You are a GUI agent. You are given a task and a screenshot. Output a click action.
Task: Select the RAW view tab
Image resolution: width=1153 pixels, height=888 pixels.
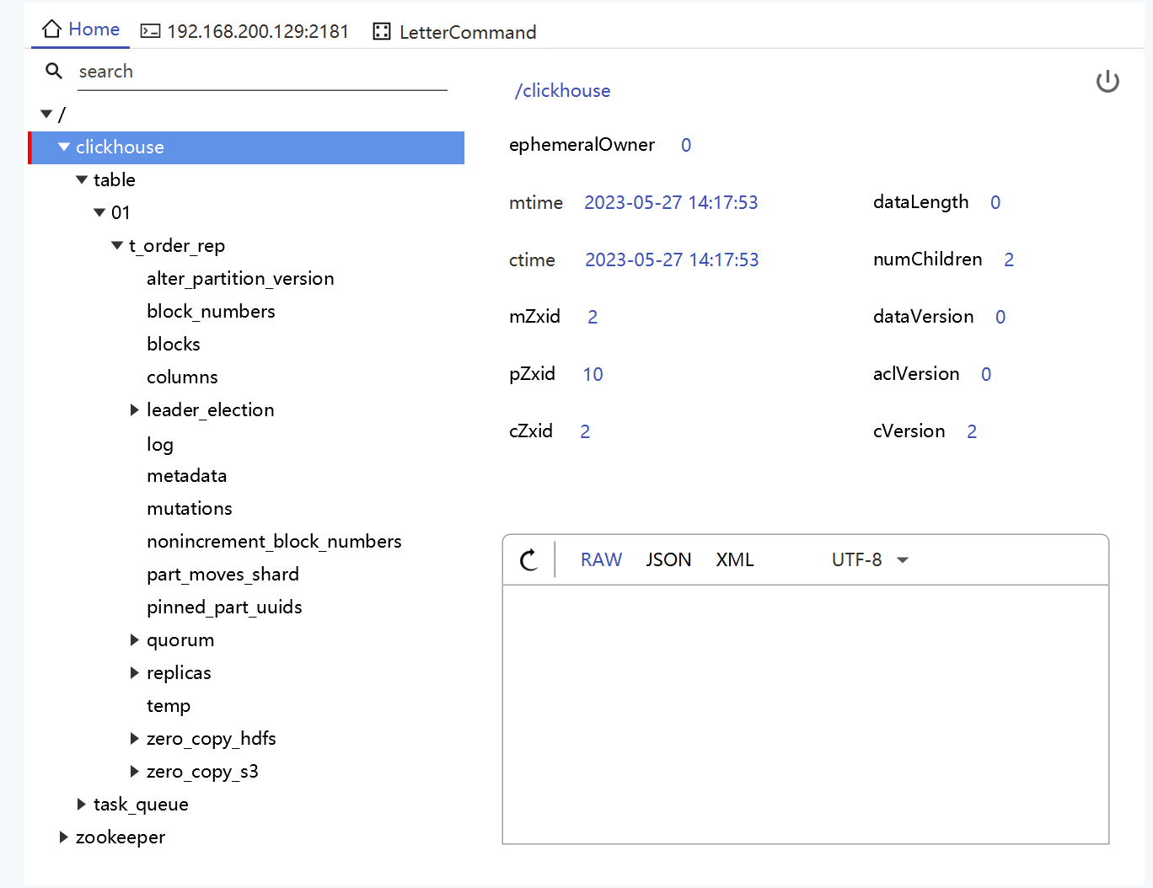coord(601,560)
